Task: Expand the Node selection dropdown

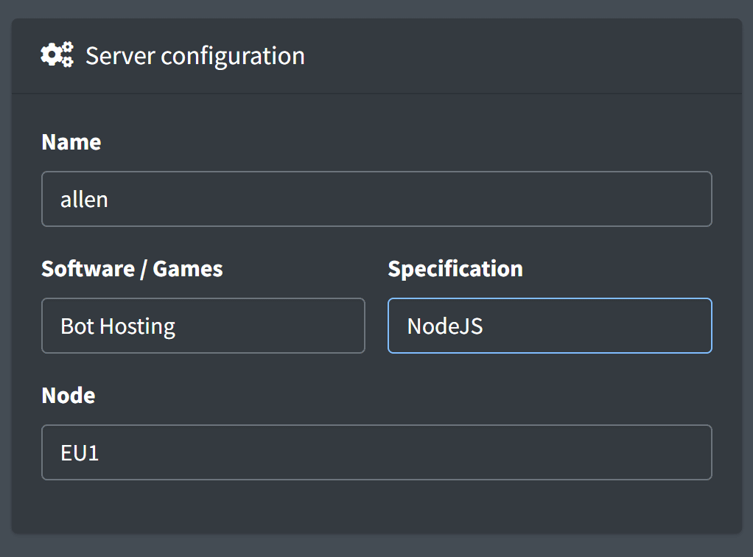Action: tap(376, 452)
